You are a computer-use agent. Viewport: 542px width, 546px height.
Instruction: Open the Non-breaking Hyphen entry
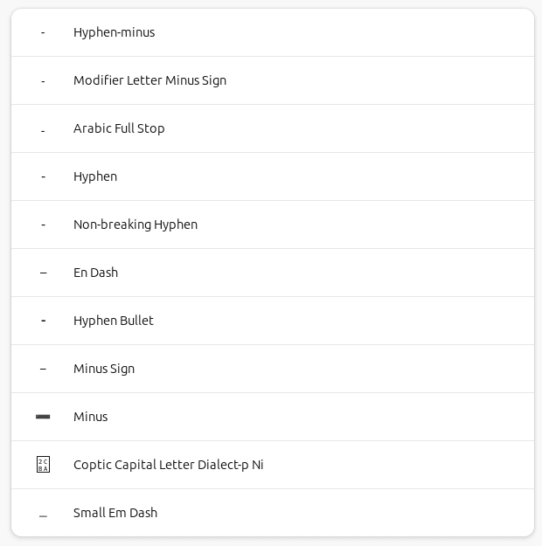click(273, 225)
